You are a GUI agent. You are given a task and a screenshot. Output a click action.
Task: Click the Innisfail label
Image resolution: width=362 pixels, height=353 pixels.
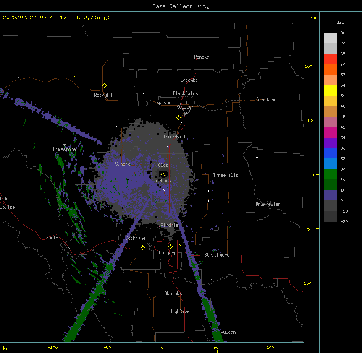click(x=174, y=137)
